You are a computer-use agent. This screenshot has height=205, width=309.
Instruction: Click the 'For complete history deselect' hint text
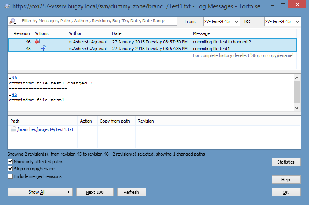tap(243, 55)
